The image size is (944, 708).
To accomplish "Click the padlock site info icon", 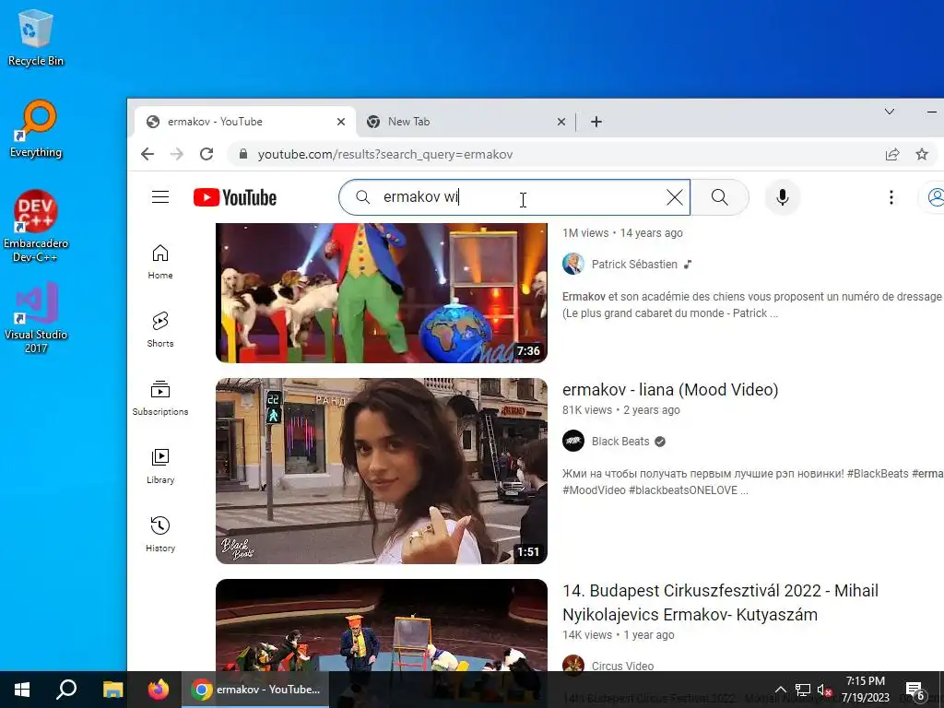I will (x=243, y=154).
